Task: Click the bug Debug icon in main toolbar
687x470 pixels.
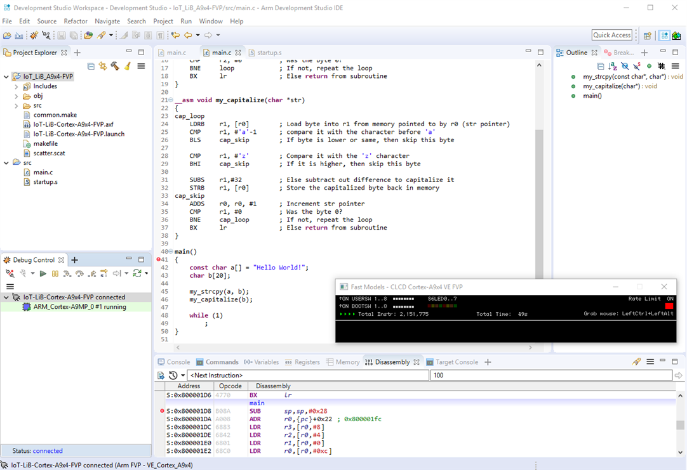Action: click(34, 36)
